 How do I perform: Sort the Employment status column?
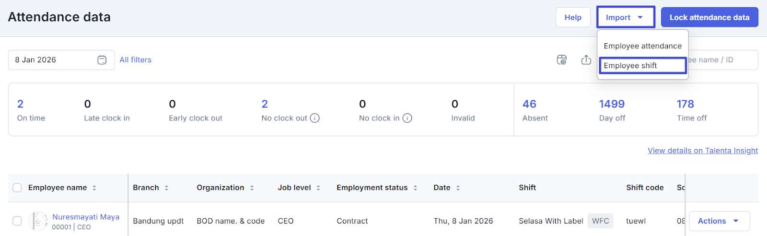pyautogui.click(x=415, y=188)
